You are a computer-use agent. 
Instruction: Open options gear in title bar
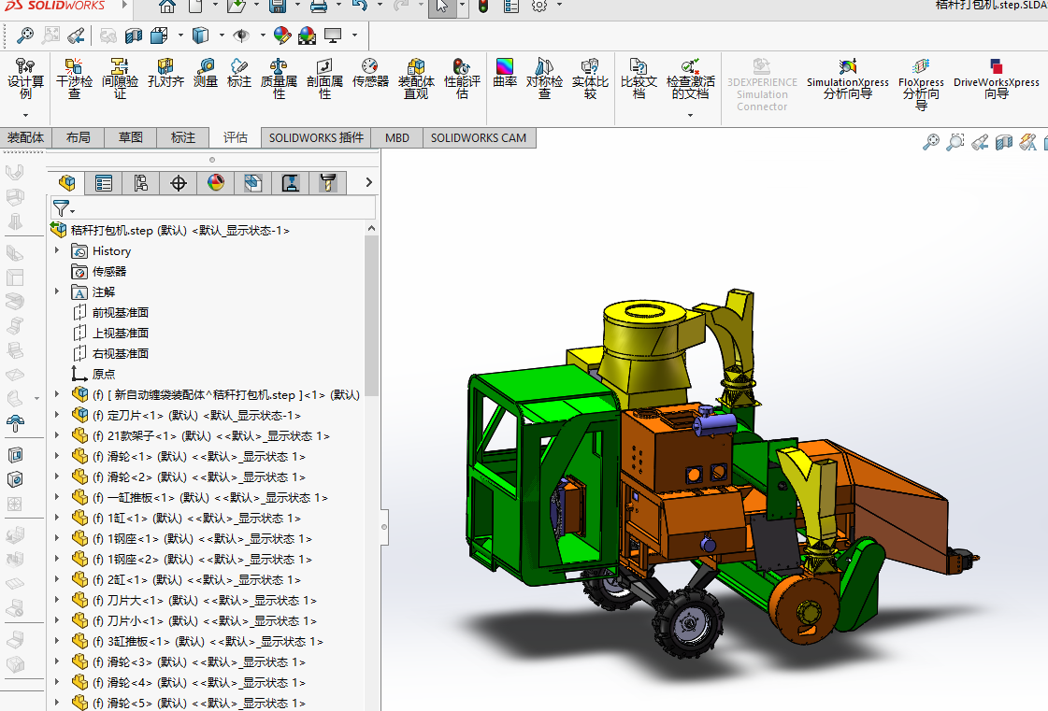click(x=539, y=6)
